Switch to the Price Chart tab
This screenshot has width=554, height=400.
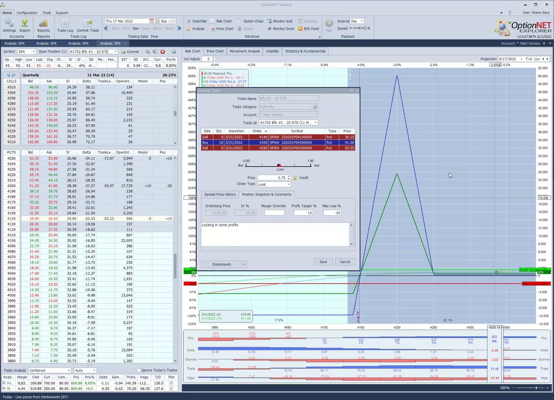coord(215,51)
